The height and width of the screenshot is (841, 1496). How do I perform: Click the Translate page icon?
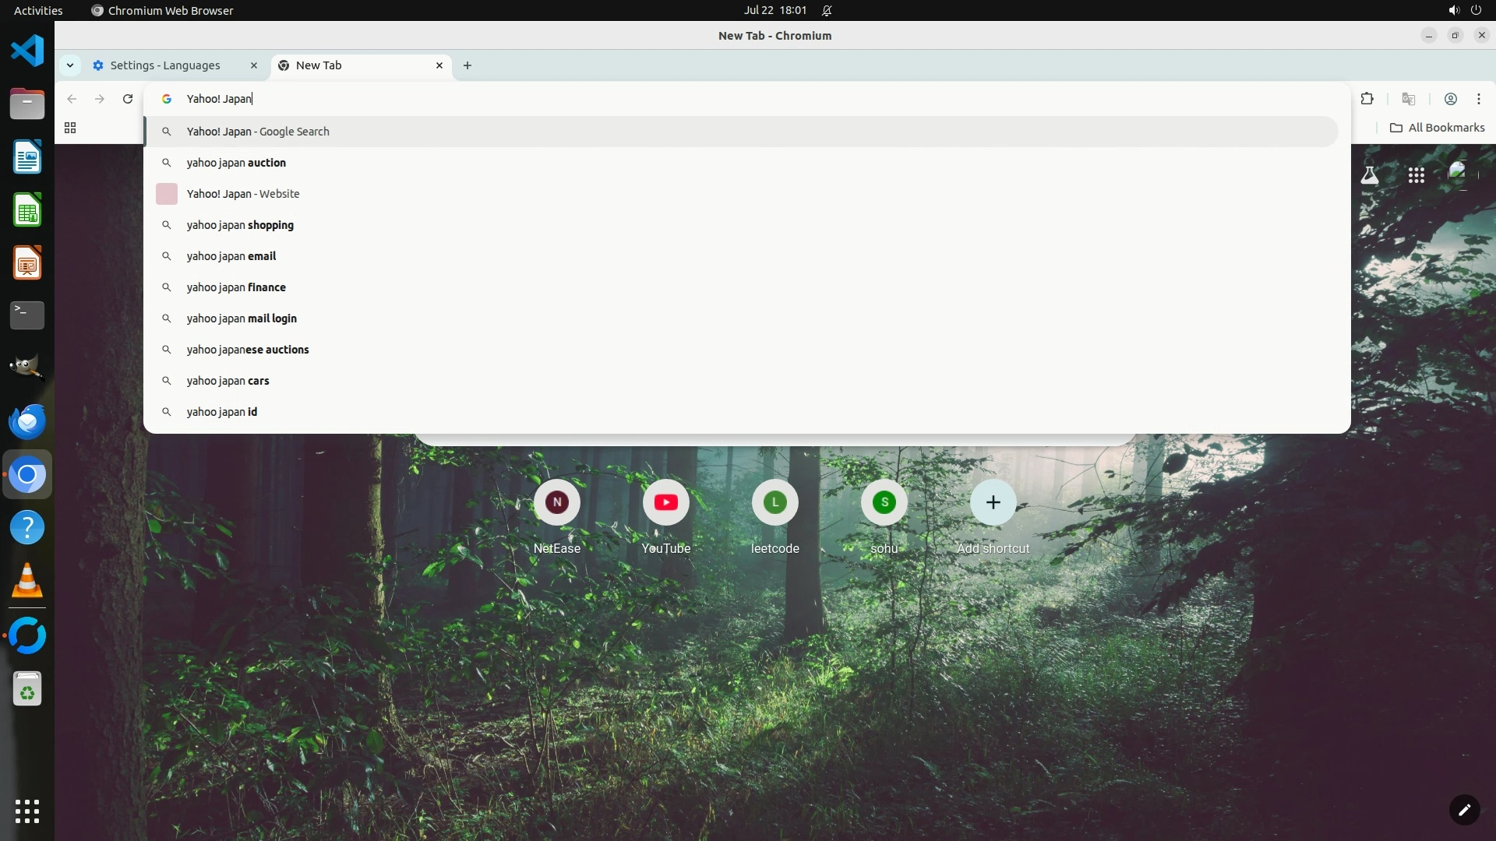click(x=1408, y=99)
